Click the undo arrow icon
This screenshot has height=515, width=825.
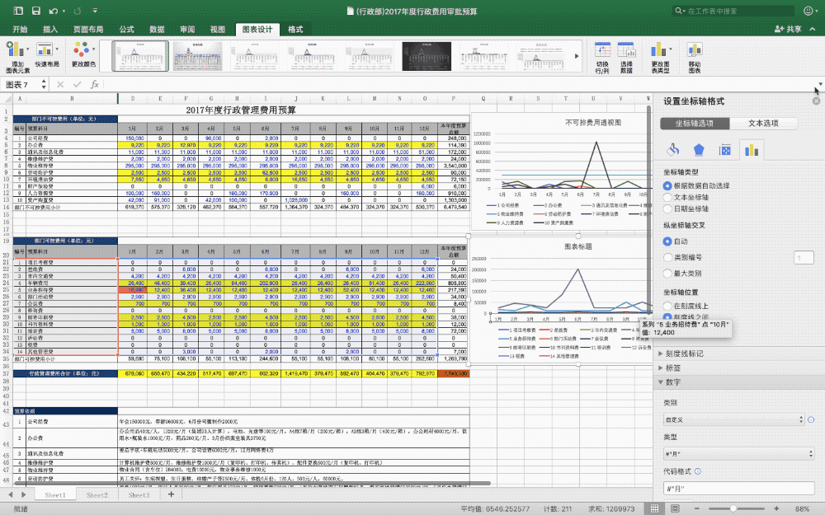[x=54, y=11]
